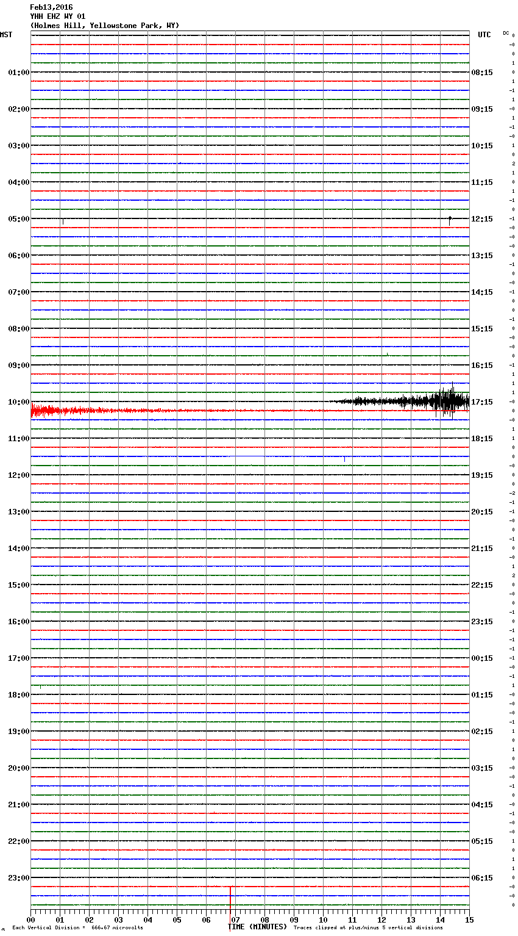The height and width of the screenshot is (936, 518).
Task: Select the 22:00 MST row label
Action: 18,841
